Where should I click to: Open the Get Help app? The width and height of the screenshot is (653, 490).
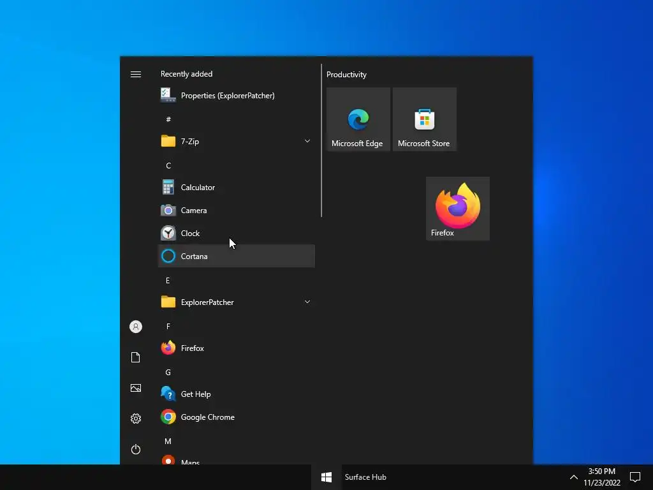click(x=237, y=394)
